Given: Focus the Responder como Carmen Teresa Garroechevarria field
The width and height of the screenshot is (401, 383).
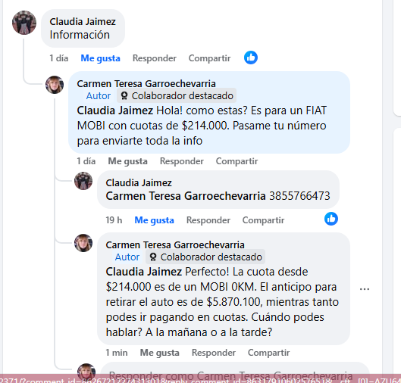Looking at the screenshot, I should (235, 373).
